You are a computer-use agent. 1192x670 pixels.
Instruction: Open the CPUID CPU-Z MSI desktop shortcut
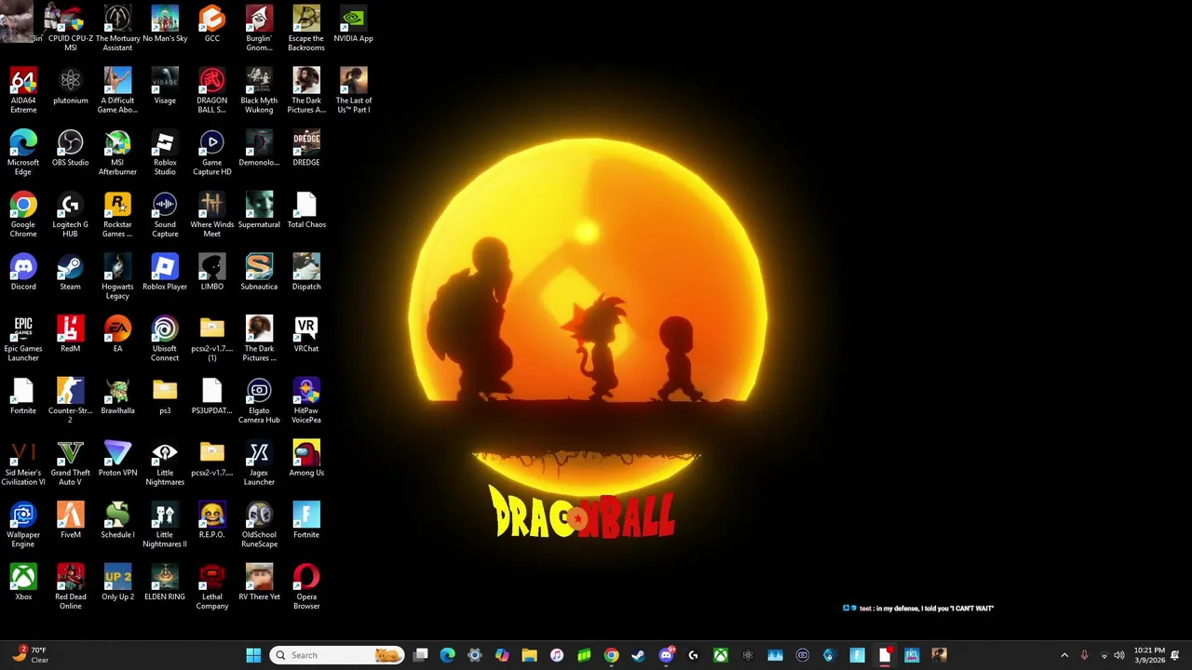tap(71, 28)
